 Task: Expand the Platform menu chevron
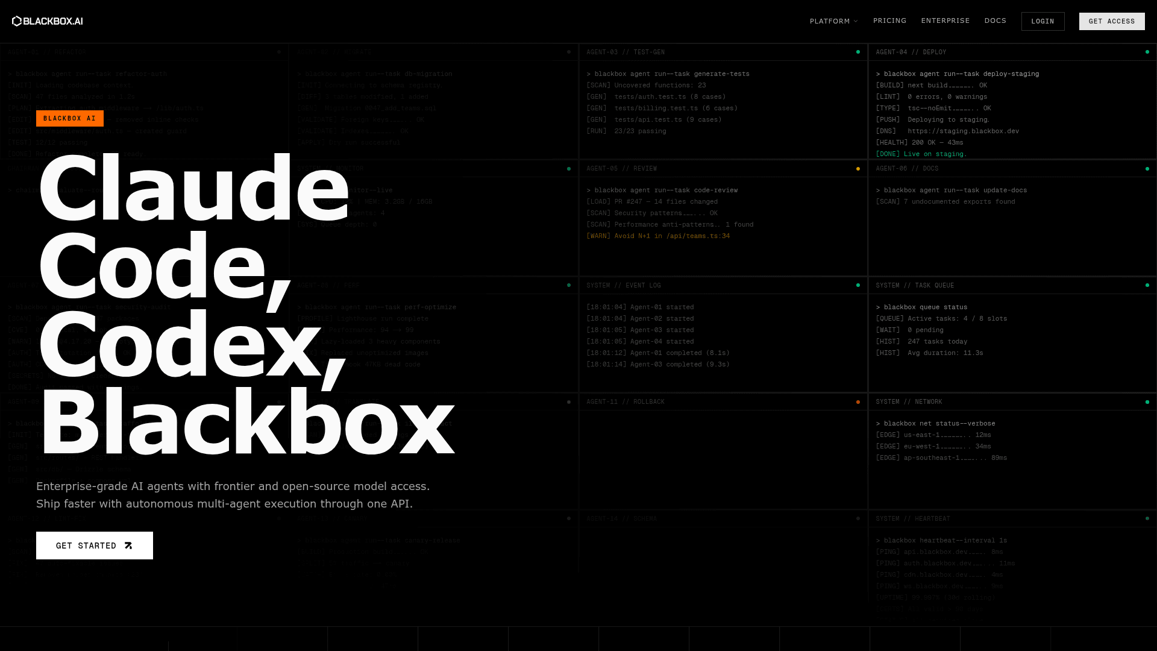click(856, 21)
